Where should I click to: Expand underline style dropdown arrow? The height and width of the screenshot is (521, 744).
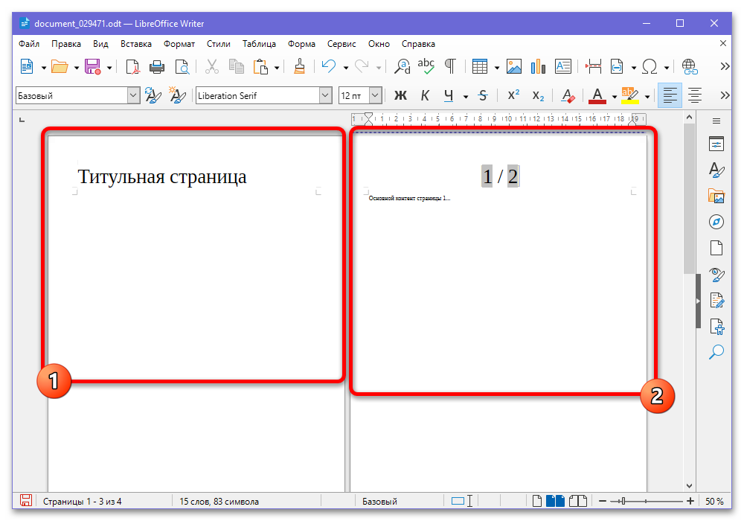466,97
